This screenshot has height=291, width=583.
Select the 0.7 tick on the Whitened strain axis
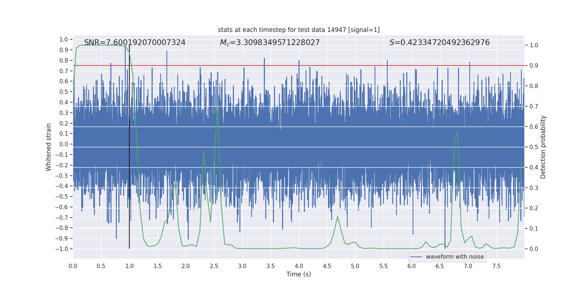pyautogui.click(x=64, y=71)
